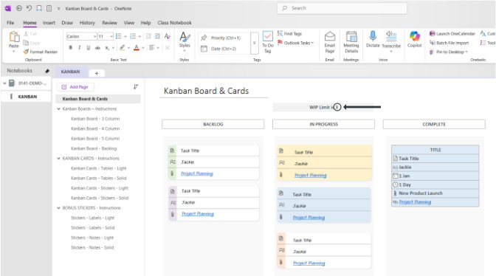Click the Clear Formatting icon
Screen dimensions: 496x276
click(168, 36)
